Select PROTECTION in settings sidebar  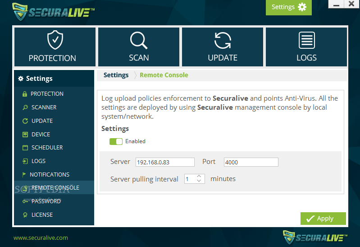[54, 93]
